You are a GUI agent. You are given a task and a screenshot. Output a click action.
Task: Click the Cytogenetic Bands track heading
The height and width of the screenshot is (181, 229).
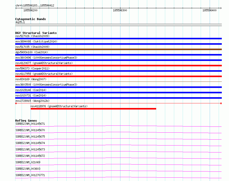pyautogui.click(x=31, y=19)
